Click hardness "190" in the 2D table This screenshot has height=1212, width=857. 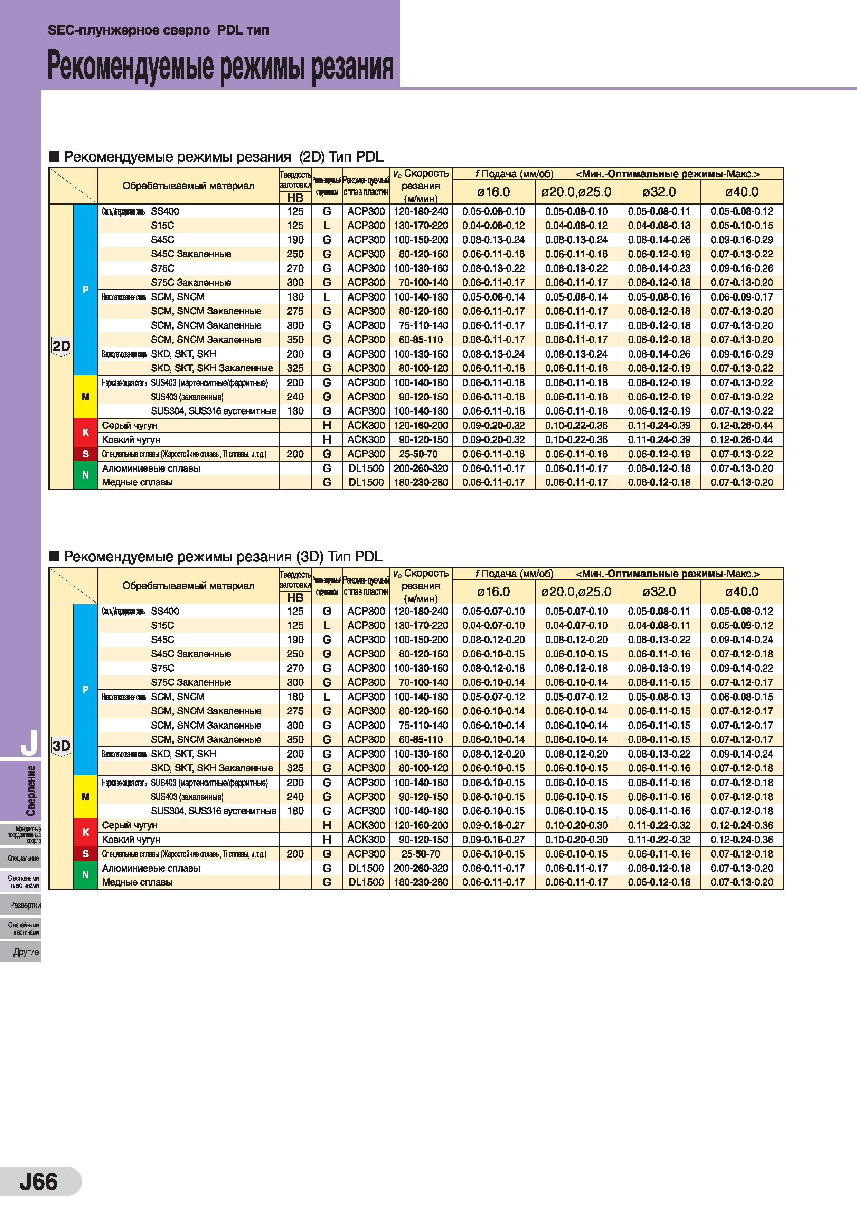295,240
